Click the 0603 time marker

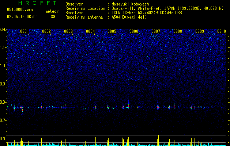point(68,31)
